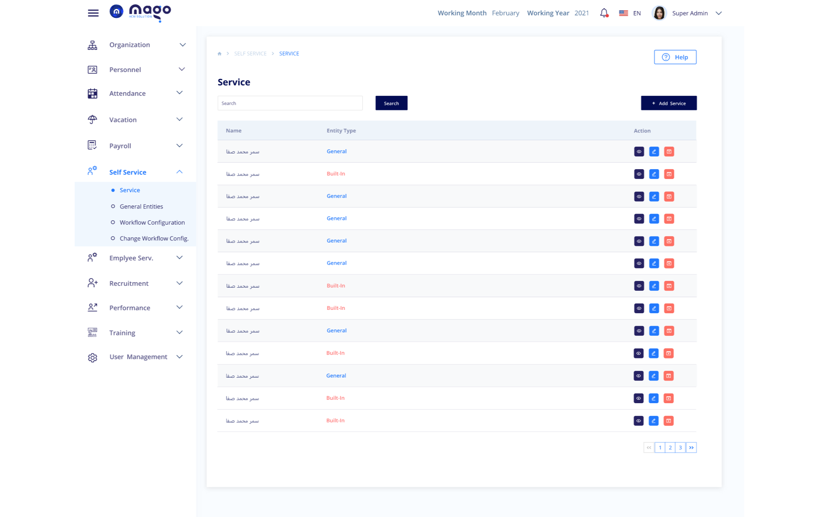Collapse the Self Service section
This screenshot has width=819, height=517.
(x=180, y=172)
